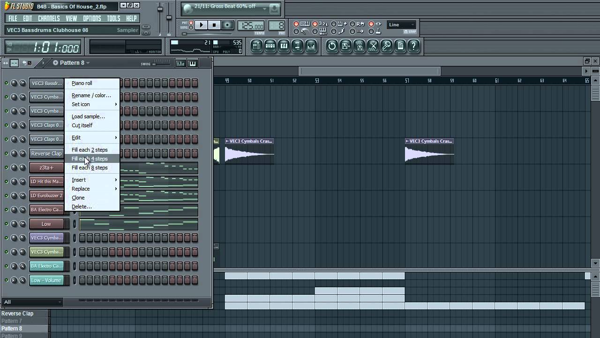600x338 pixels.
Task: Open the step sequencer view icon
Action: pyautogui.click(x=270, y=46)
